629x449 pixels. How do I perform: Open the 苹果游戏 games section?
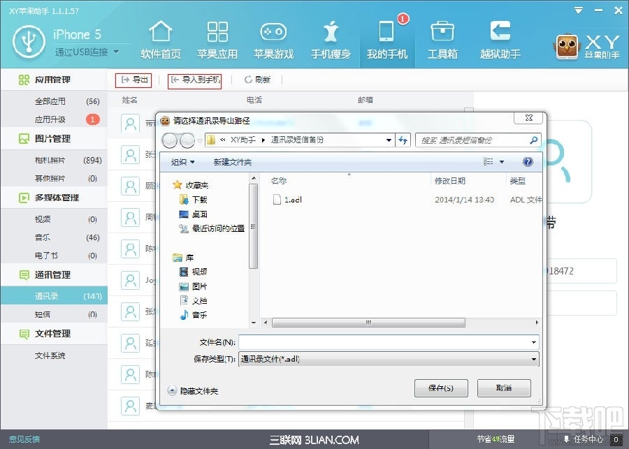[273, 42]
